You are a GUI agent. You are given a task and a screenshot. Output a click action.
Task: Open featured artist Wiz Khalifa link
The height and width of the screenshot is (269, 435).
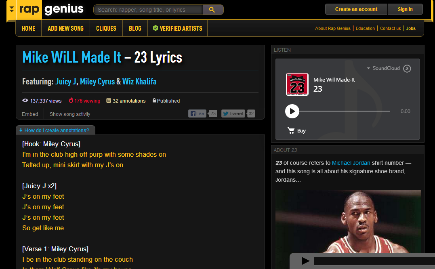pos(139,82)
